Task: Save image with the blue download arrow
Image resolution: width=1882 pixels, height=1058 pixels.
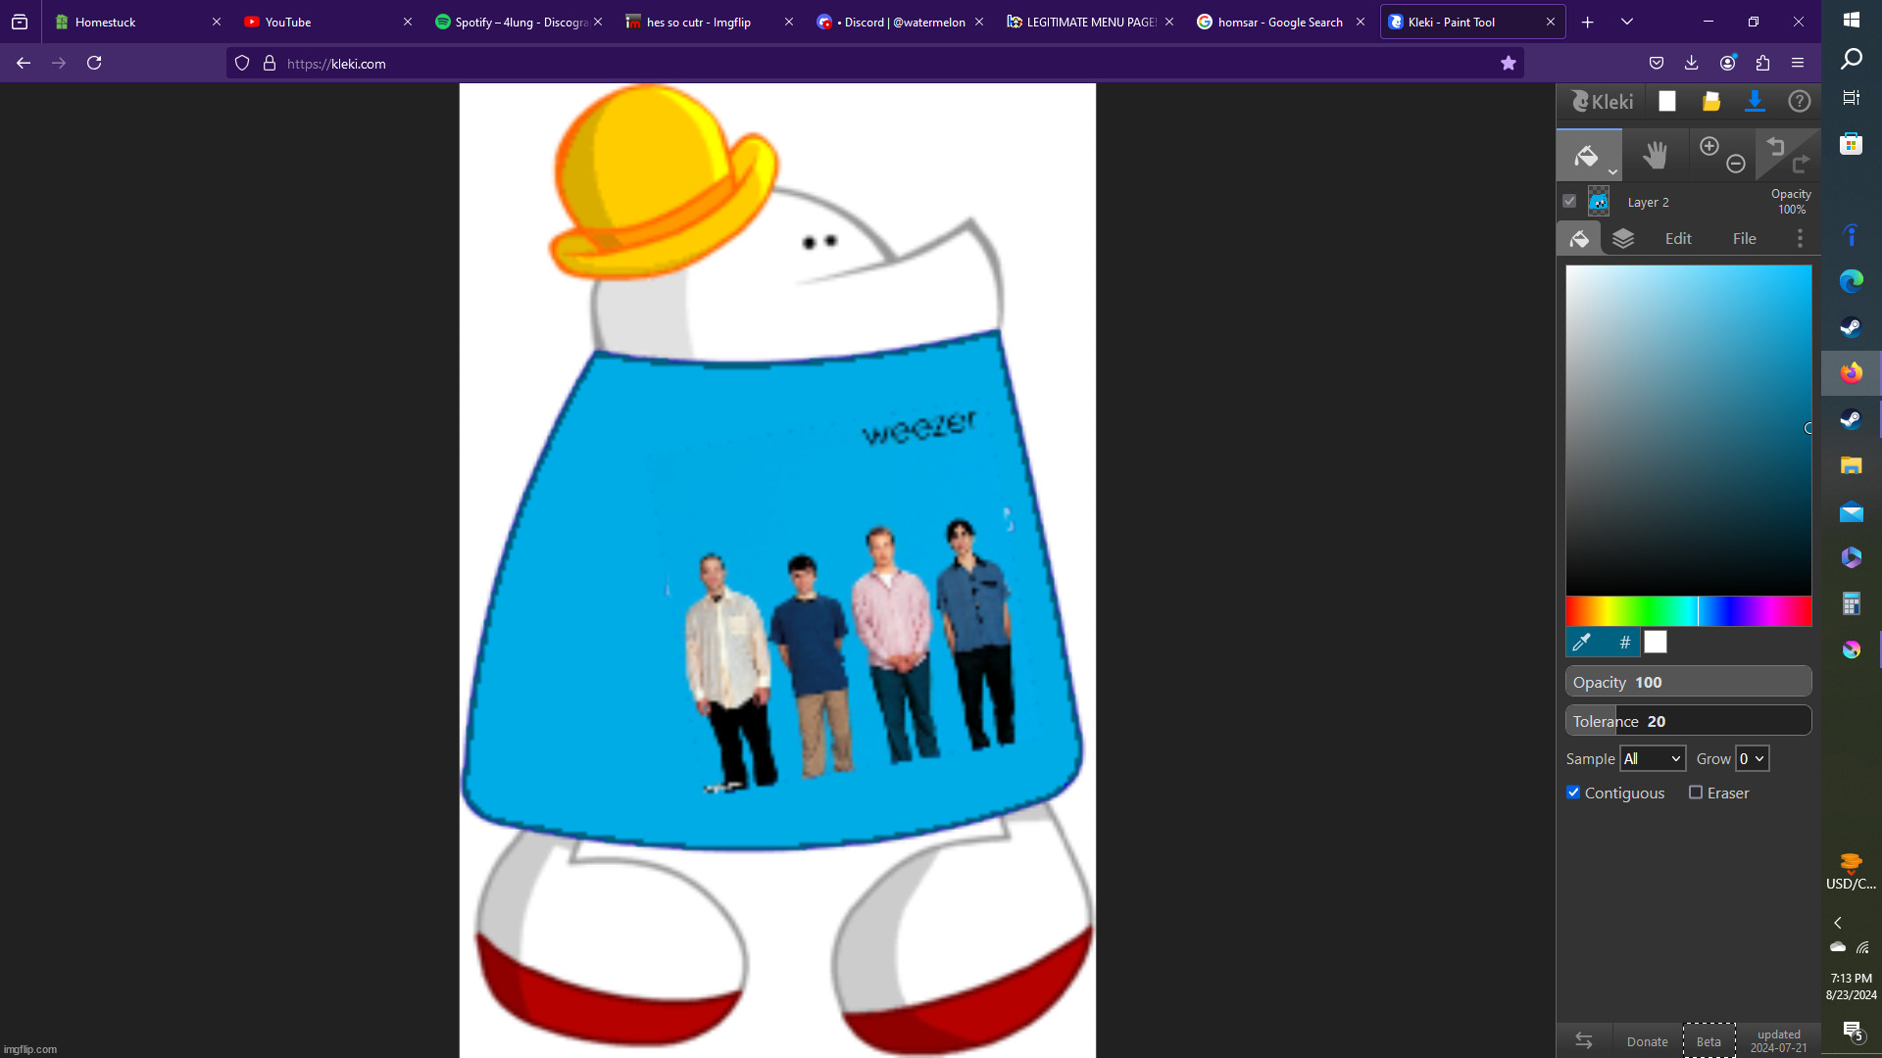Action: pyautogui.click(x=1755, y=101)
